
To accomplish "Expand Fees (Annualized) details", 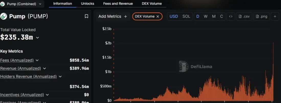I will coord(37,60).
